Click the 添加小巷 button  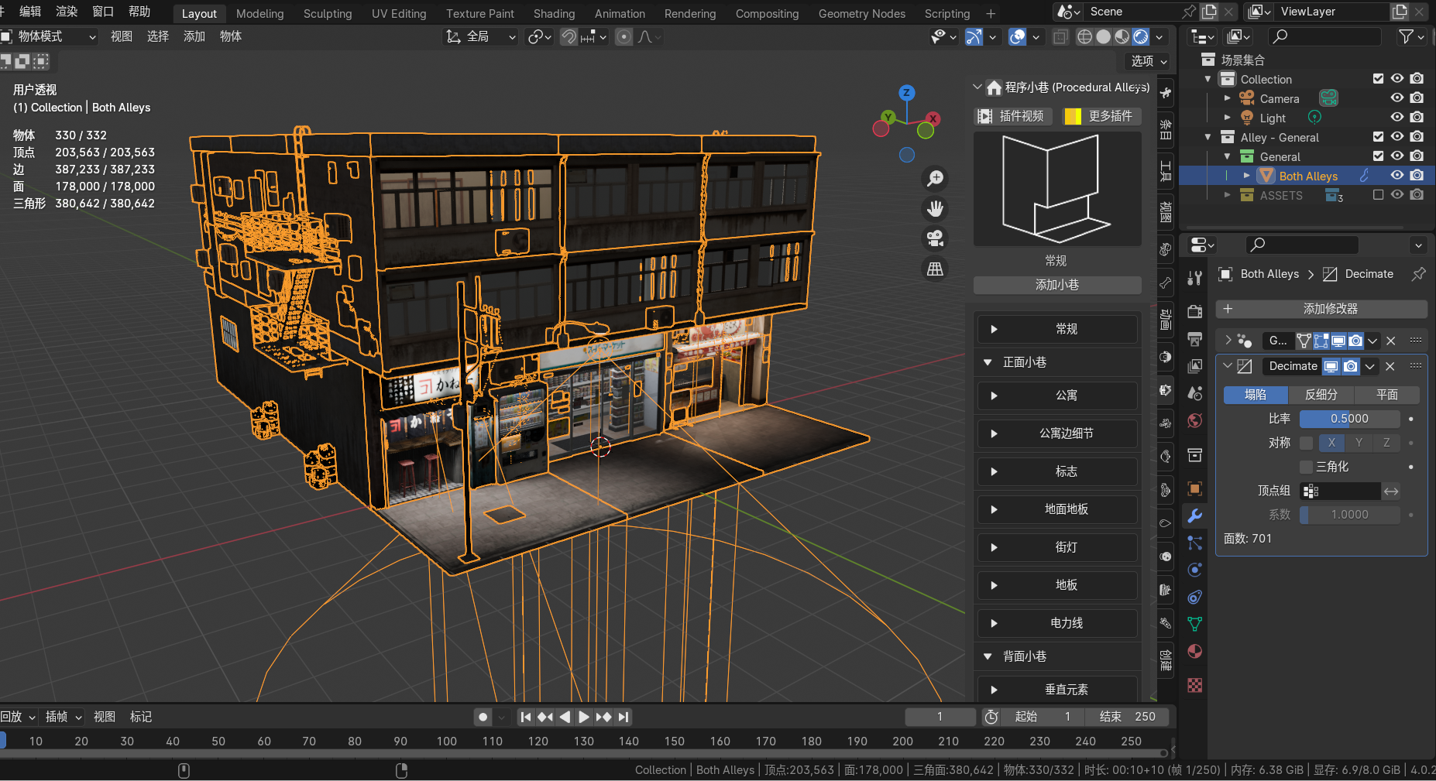click(x=1057, y=285)
